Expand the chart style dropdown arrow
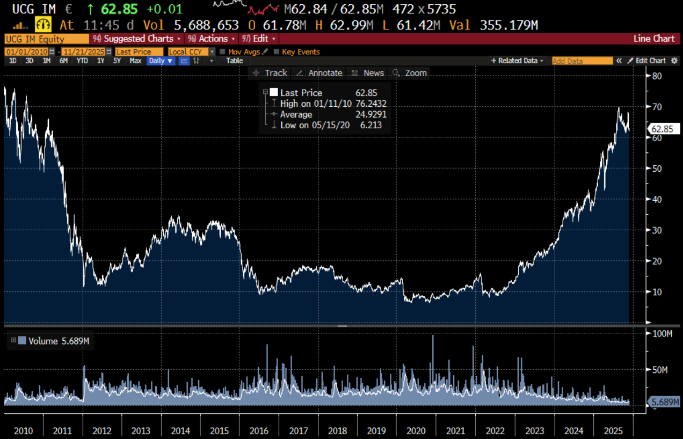This screenshot has width=683, height=439. pyautogui.click(x=212, y=61)
